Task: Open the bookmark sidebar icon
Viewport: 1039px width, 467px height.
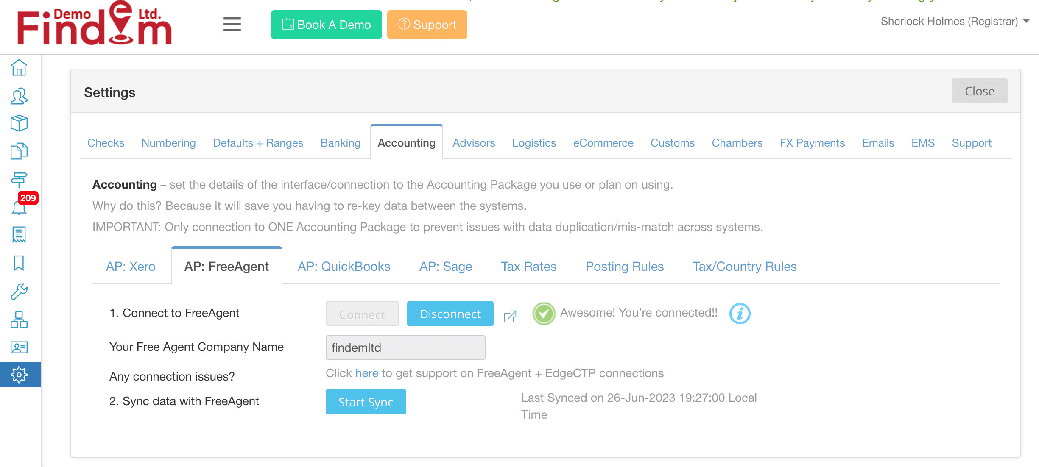Action: pyautogui.click(x=19, y=263)
